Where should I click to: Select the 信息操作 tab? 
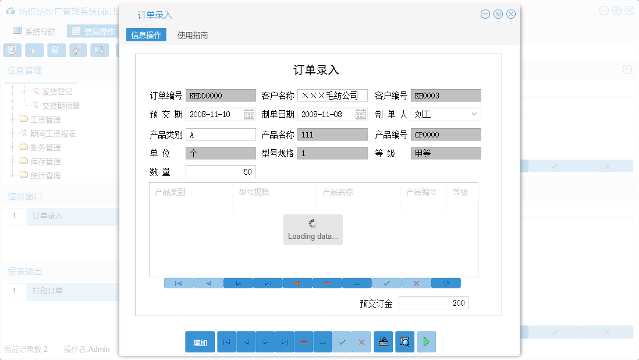[145, 35]
